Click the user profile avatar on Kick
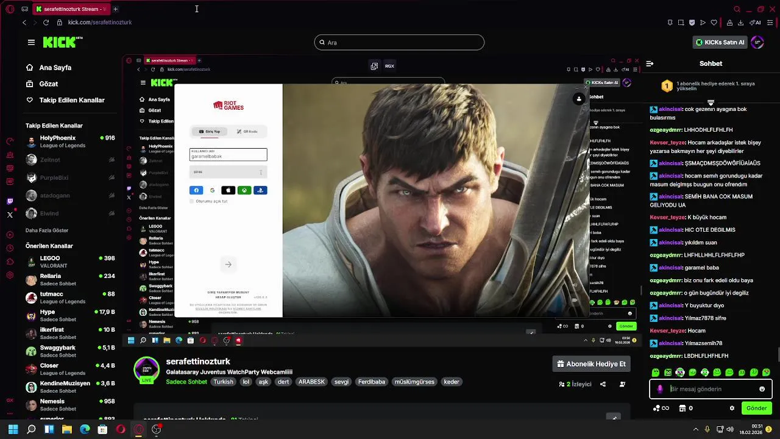This screenshot has width=780, height=439. [x=757, y=42]
